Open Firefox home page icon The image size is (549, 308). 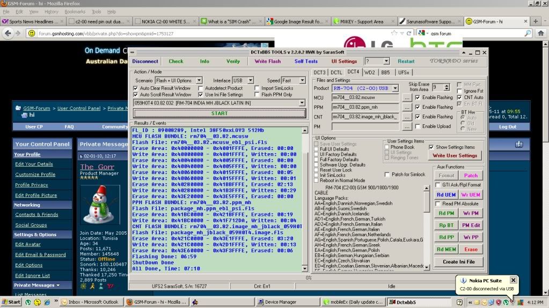[x=540, y=33]
